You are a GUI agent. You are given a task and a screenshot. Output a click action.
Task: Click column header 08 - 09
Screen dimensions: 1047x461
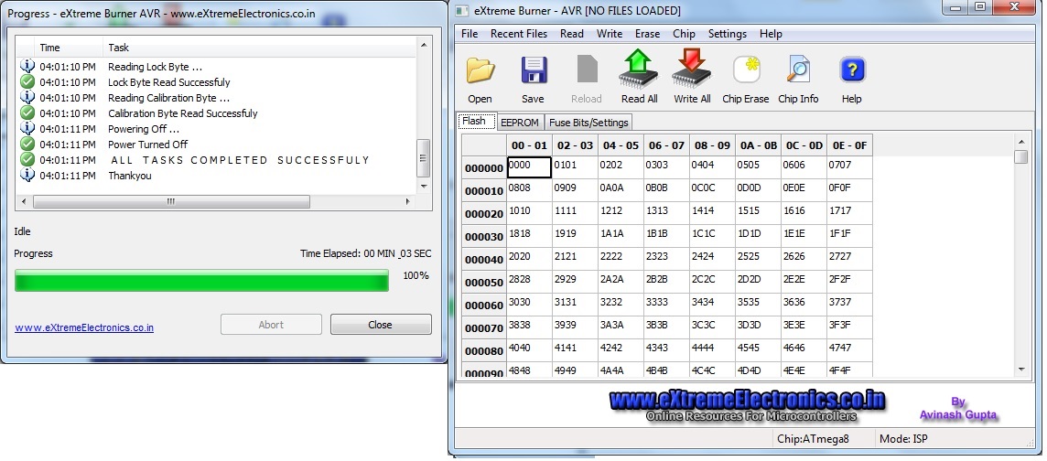pos(712,145)
